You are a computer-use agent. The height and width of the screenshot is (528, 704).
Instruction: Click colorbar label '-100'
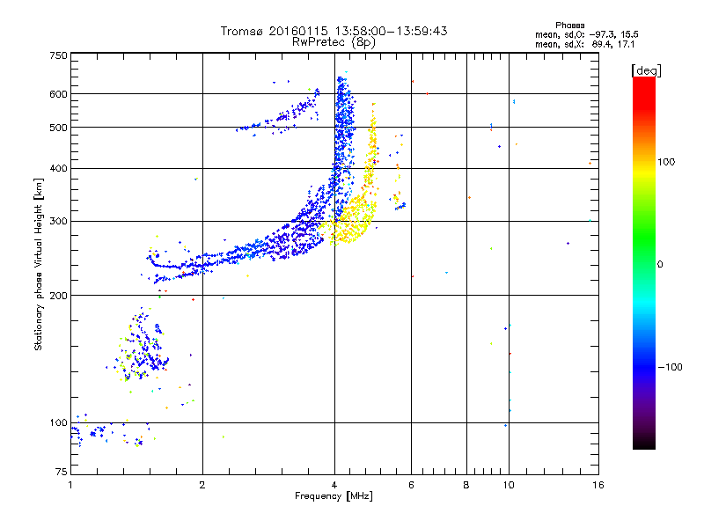[x=670, y=367]
